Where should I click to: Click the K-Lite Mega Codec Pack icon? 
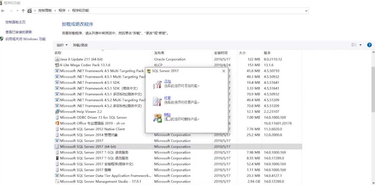tap(57, 65)
